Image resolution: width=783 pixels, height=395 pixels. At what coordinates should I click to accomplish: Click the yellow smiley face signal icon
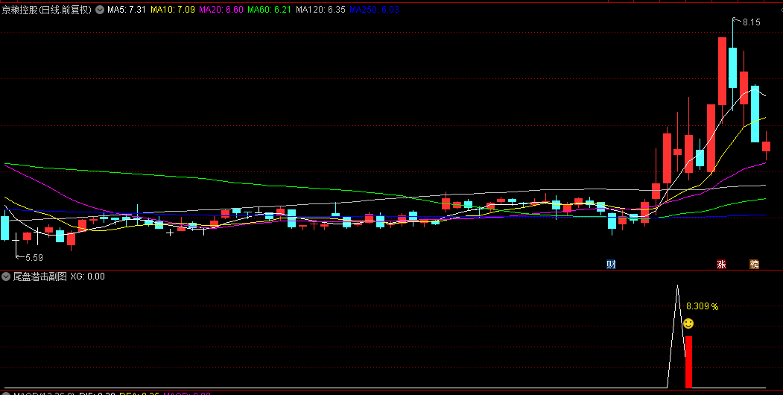[688, 323]
